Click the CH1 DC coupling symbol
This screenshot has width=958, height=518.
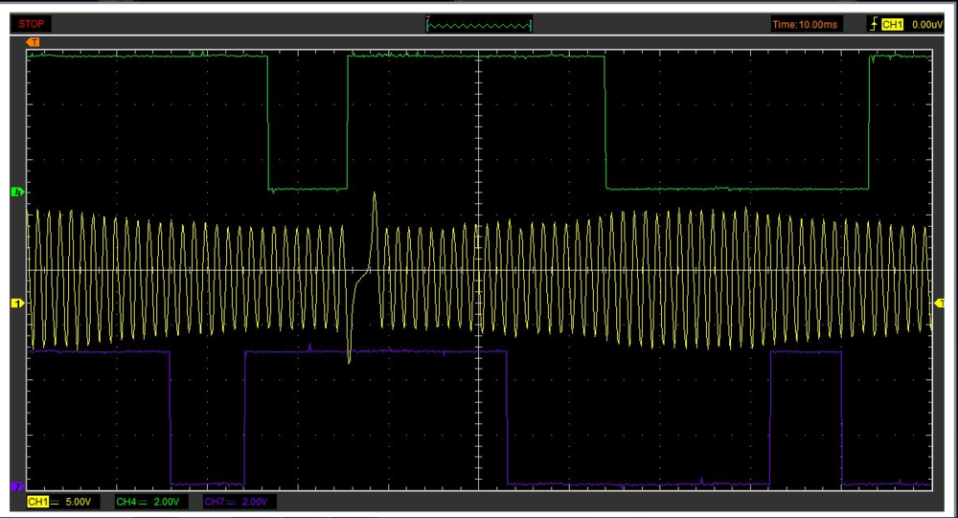56,502
